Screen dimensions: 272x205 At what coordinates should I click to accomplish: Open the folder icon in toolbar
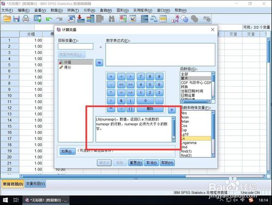click(7, 19)
